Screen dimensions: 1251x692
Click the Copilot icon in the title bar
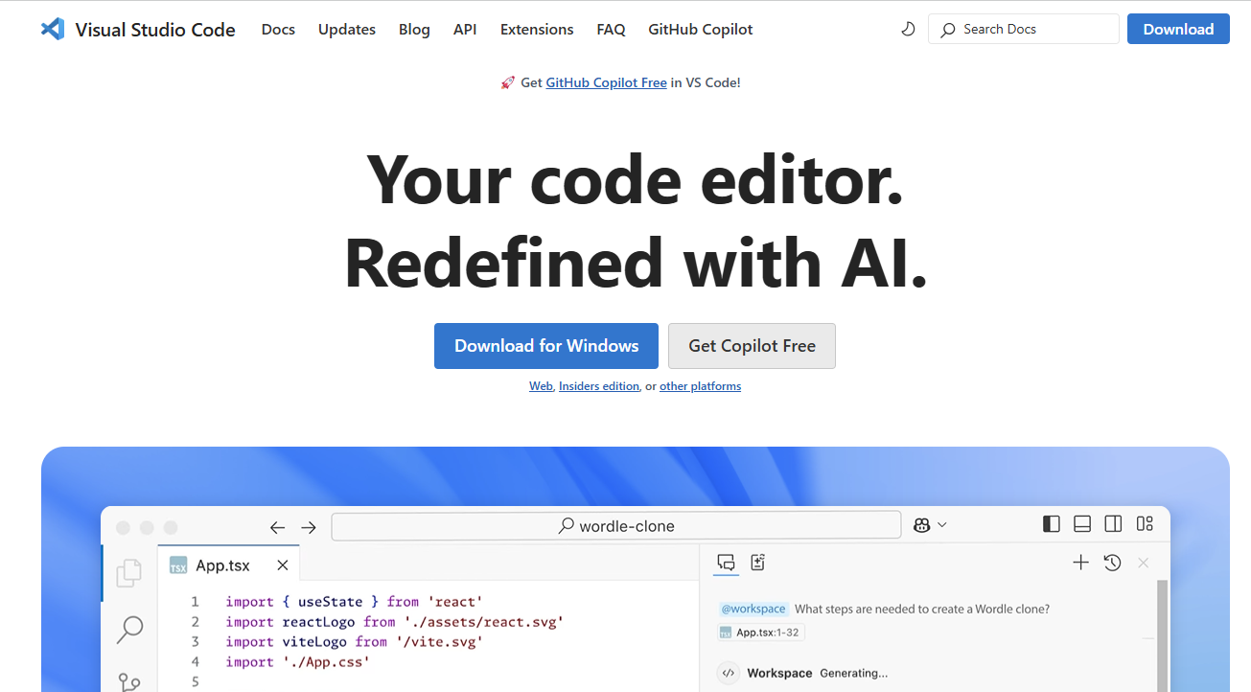[x=922, y=524]
